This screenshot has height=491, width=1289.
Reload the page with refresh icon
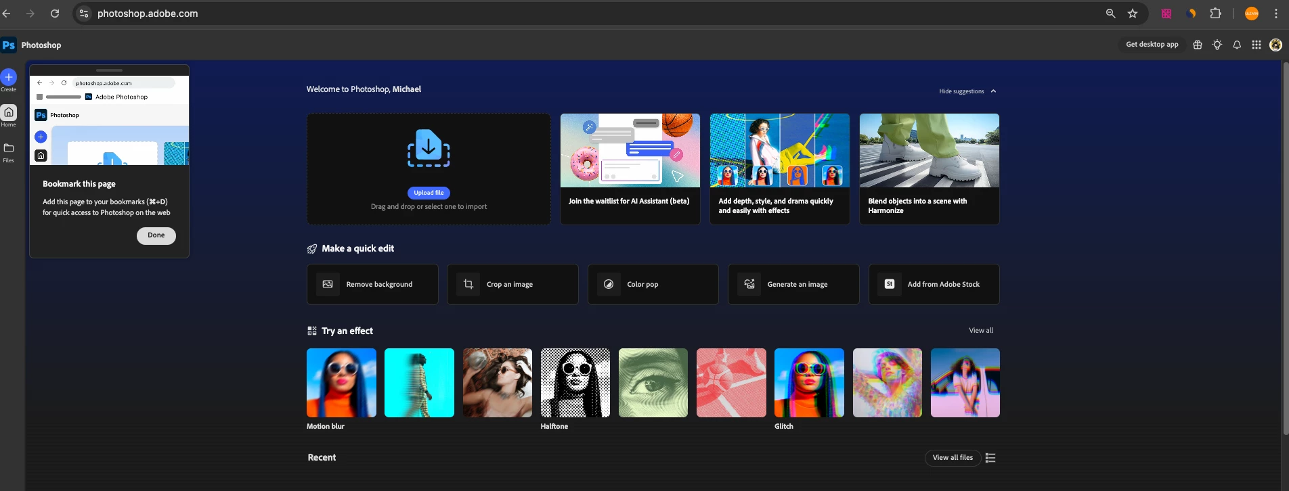click(x=55, y=14)
